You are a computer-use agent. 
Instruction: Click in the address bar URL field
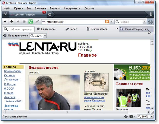coord(75,22)
